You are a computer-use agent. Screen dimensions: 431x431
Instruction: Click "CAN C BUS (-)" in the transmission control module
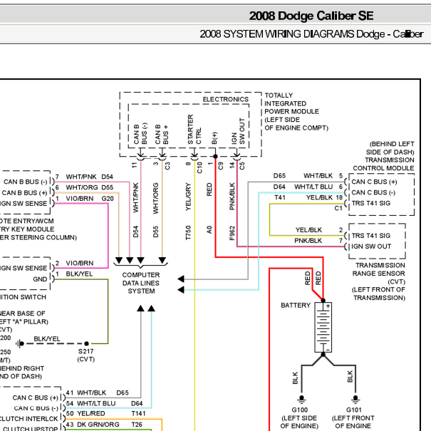(x=373, y=192)
